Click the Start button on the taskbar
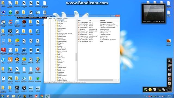Screen dimensions: 174x98 point(2,96)
